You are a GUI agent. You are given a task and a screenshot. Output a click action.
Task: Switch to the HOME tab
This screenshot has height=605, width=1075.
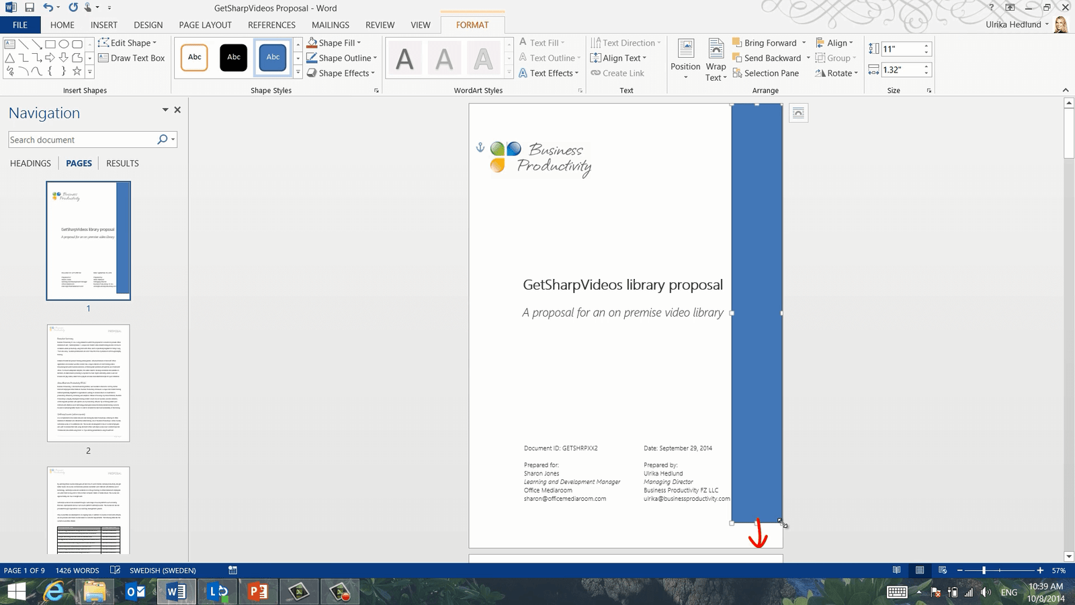pos(62,25)
